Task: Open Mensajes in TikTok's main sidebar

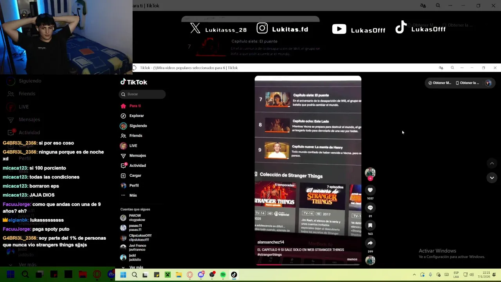Action: pos(133,155)
